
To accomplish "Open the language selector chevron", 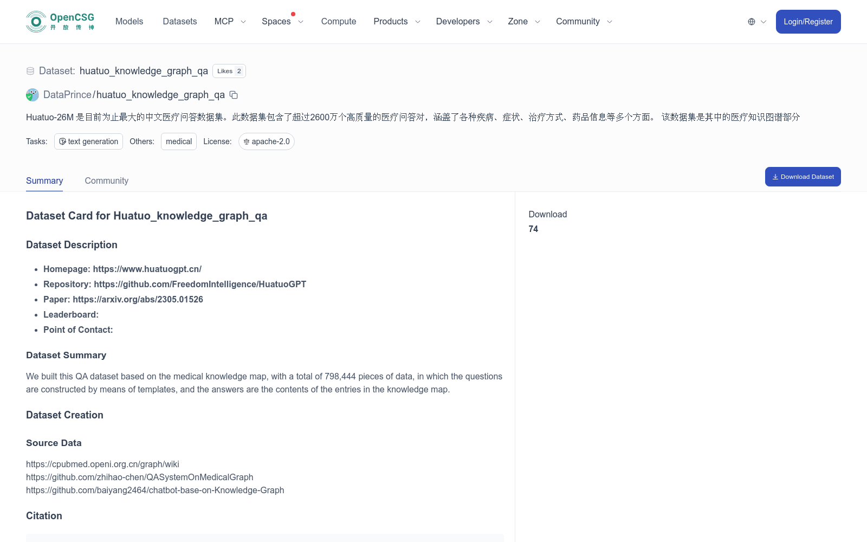I will coord(764,22).
